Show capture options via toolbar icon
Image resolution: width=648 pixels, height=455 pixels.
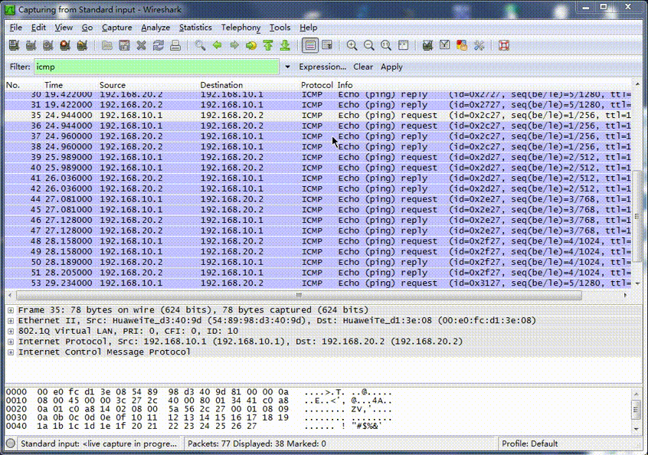tap(31, 45)
